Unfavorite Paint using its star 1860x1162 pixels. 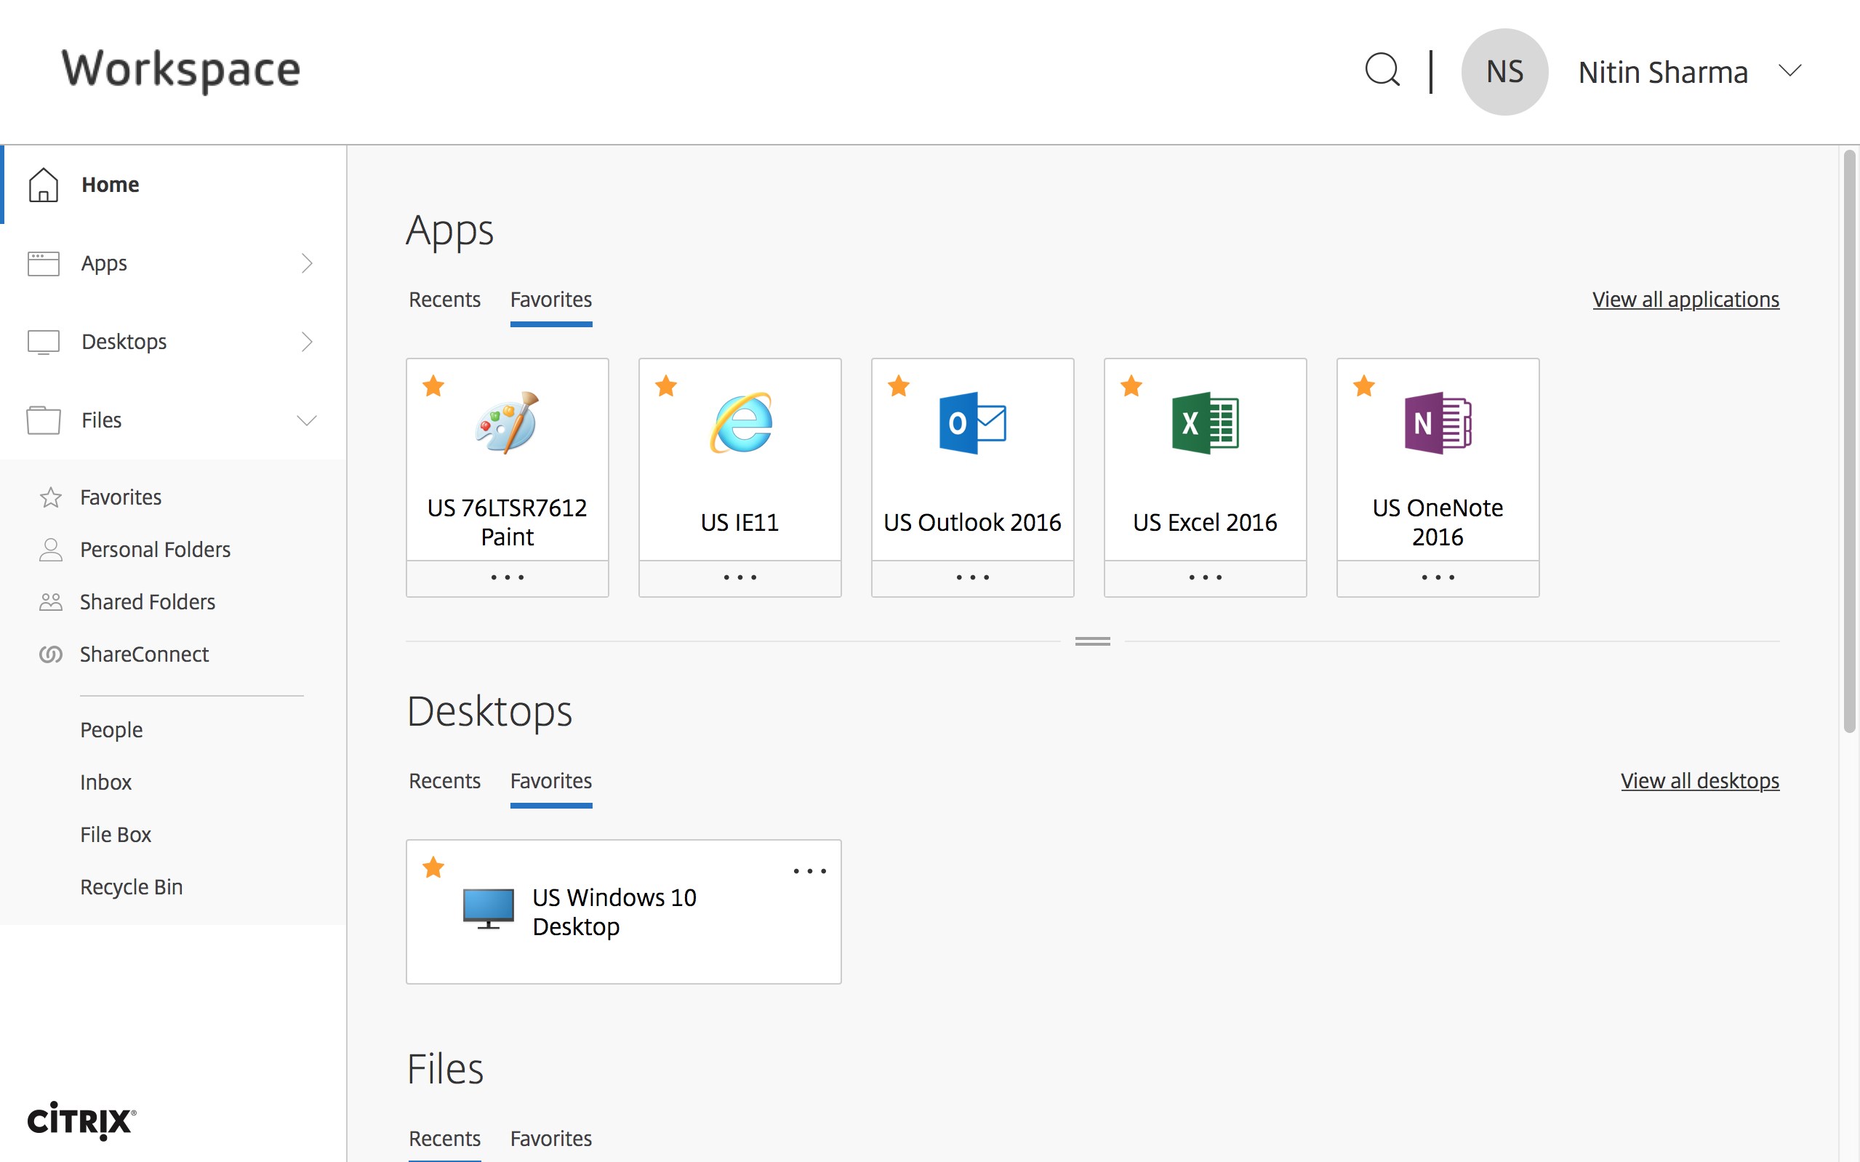(x=433, y=386)
